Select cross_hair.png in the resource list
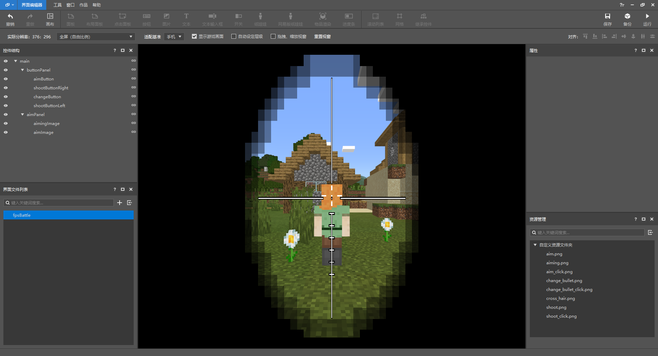Viewport: 658px width, 356px height. 560,298
